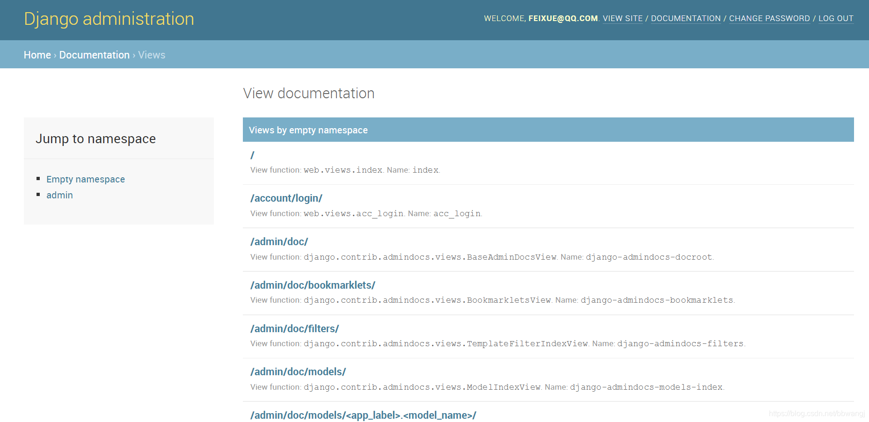The height and width of the screenshot is (422, 869).
Task: Open the /admin/doc/models/<app_label>.<model_name>/ view
Action: click(x=363, y=415)
